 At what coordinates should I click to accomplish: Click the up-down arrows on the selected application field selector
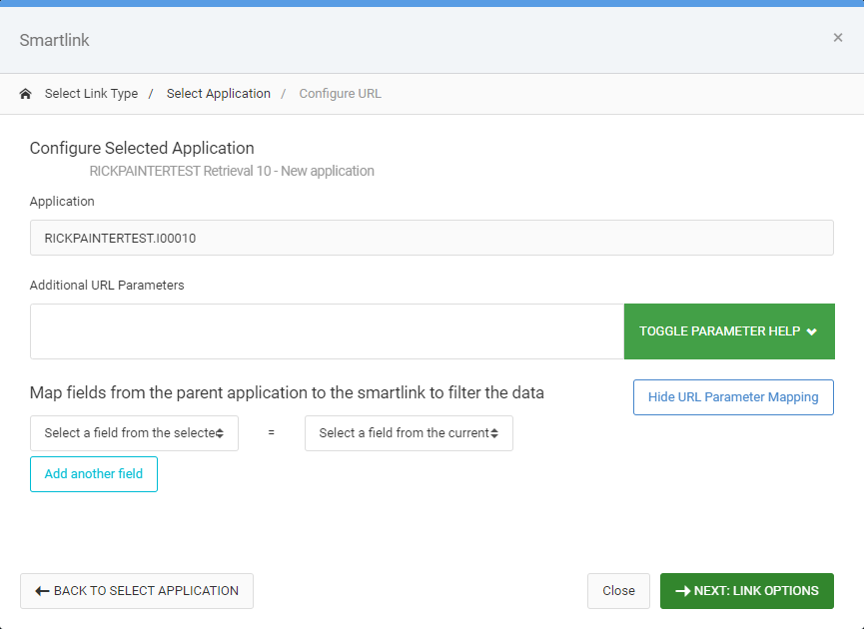point(220,433)
